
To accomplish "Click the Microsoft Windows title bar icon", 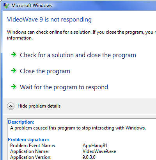I will click(x=6, y=5).
